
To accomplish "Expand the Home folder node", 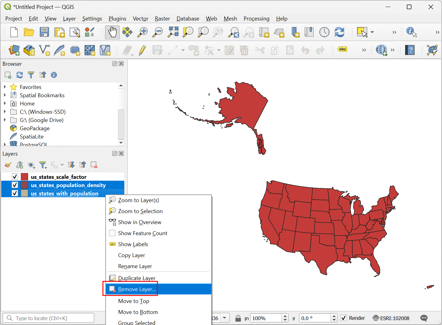I will pos(5,104).
